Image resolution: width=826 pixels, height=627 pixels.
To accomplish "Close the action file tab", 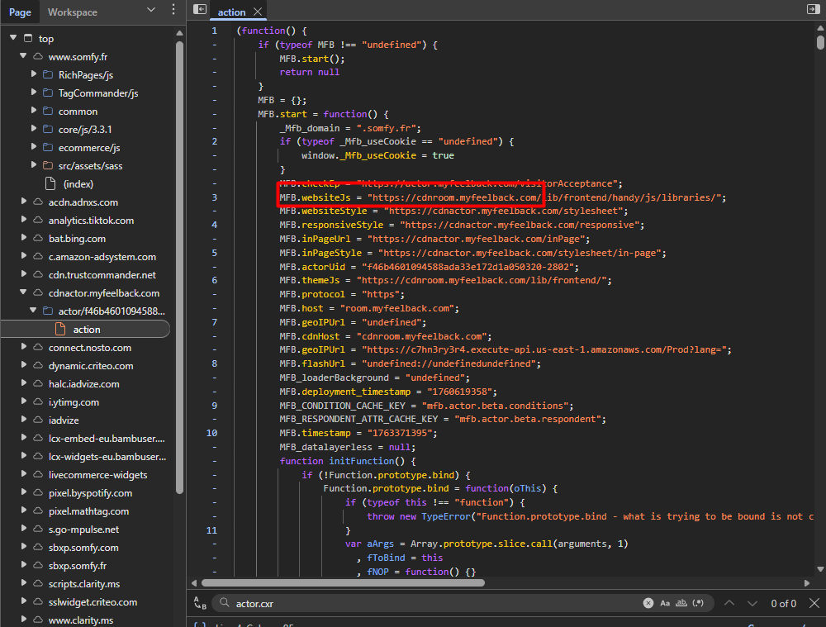I will coord(258,12).
